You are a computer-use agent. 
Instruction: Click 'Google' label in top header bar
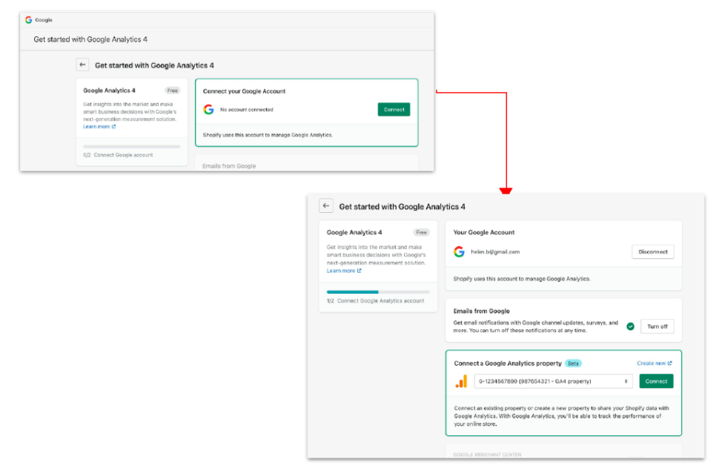click(44, 20)
